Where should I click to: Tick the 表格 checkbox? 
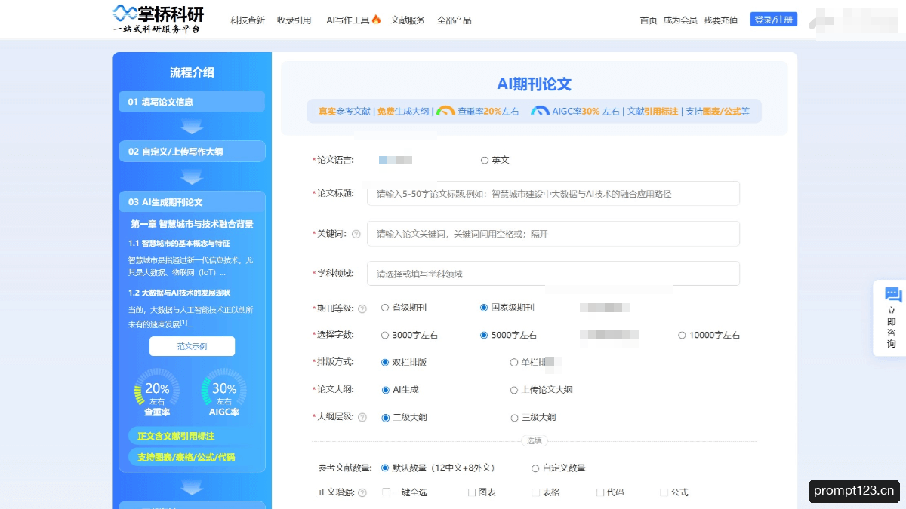coord(536,492)
